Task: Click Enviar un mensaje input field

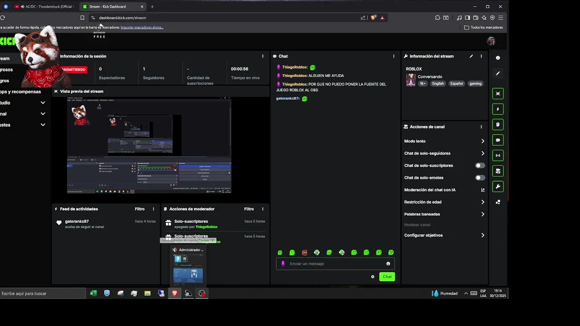Action: point(335,264)
